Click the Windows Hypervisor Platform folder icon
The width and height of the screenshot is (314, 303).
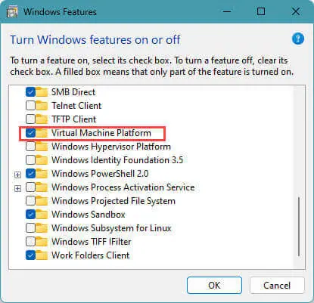point(42,147)
